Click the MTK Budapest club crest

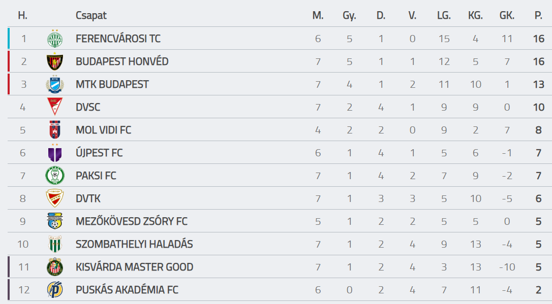coord(55,84)
